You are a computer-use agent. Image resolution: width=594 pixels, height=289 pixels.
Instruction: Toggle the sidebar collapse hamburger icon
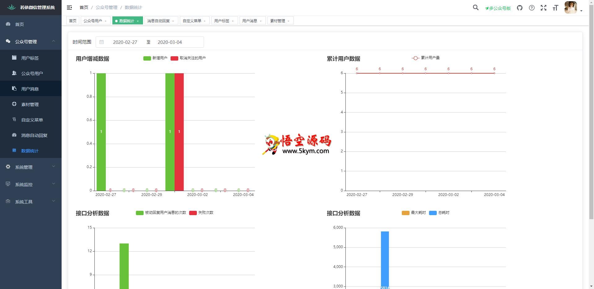pos(69,7)
